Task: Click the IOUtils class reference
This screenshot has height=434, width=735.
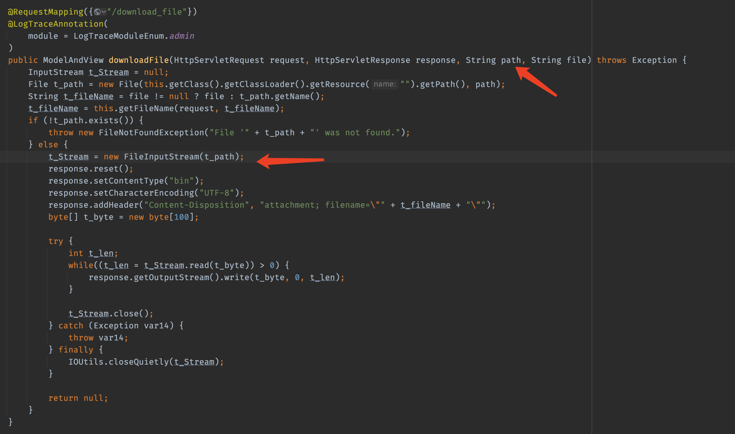Action: click(86, 362)
